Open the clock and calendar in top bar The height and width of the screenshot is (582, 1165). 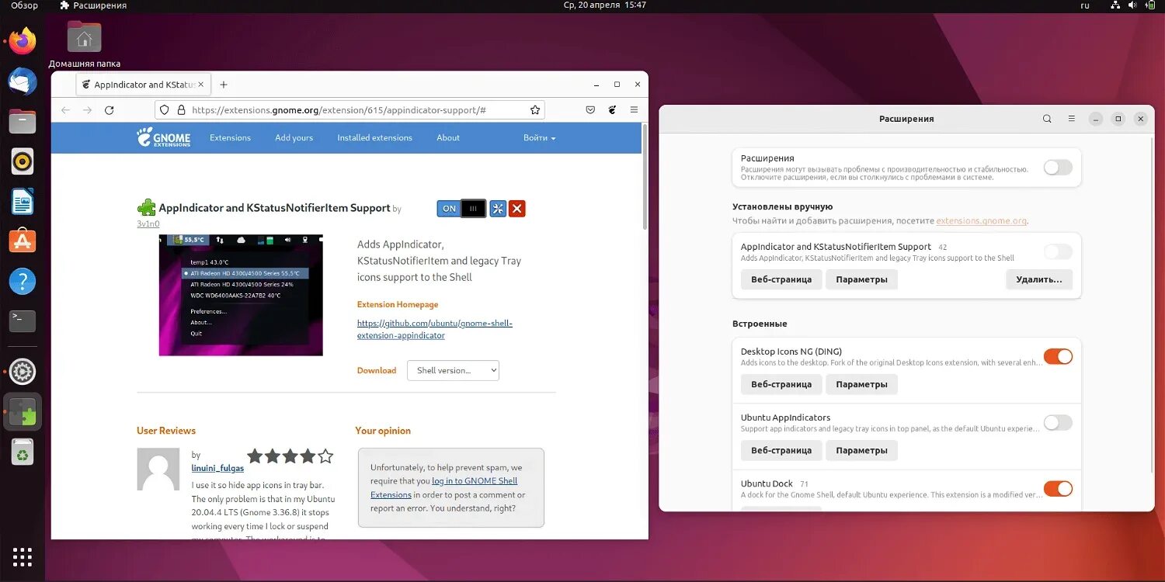point(605,5)
